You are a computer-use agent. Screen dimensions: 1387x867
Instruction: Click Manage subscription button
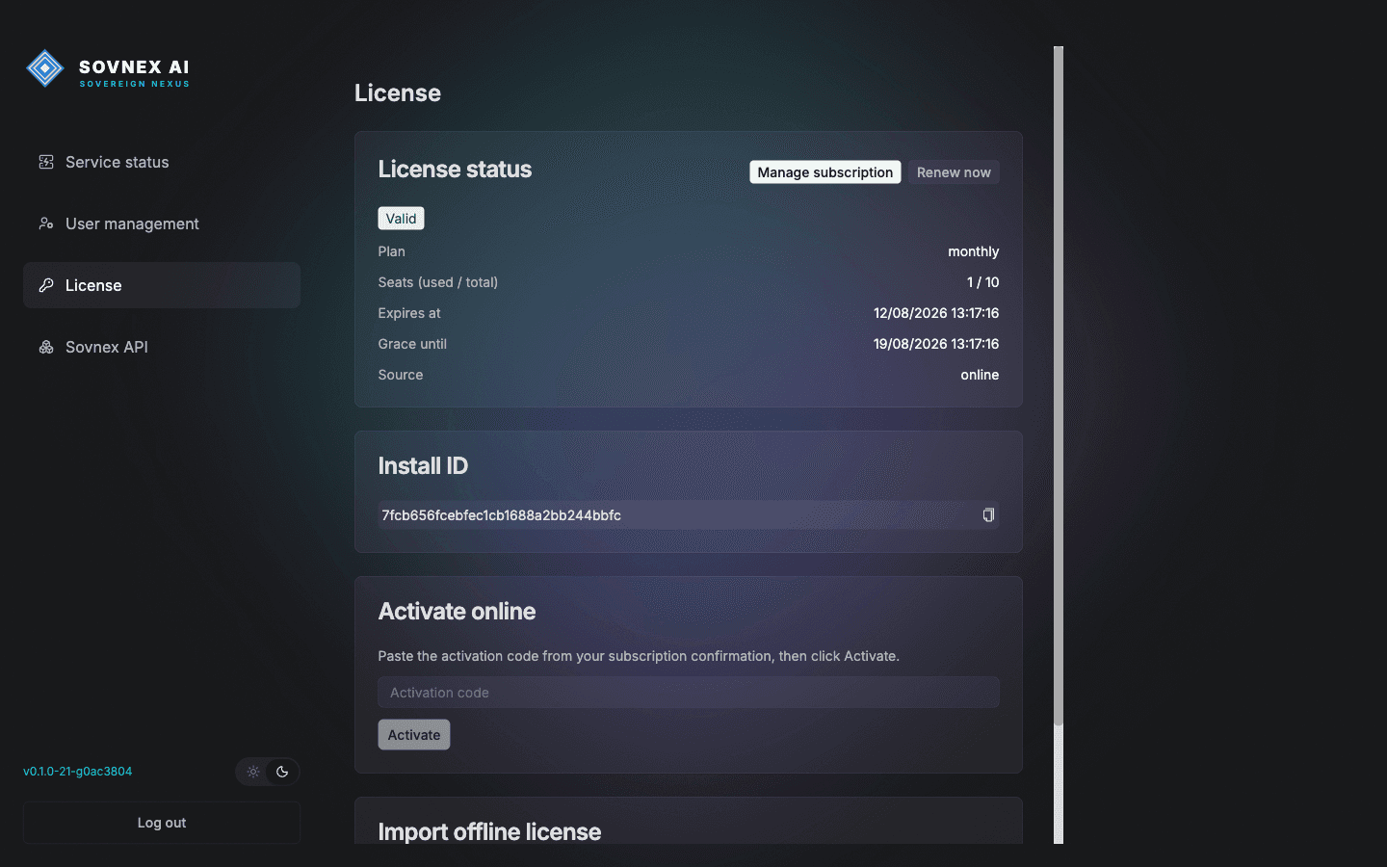coord(825,172)
